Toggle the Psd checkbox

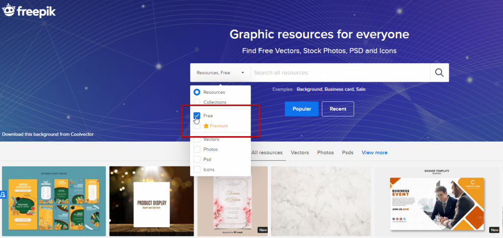pyautogui.click(x=197, y=159)
